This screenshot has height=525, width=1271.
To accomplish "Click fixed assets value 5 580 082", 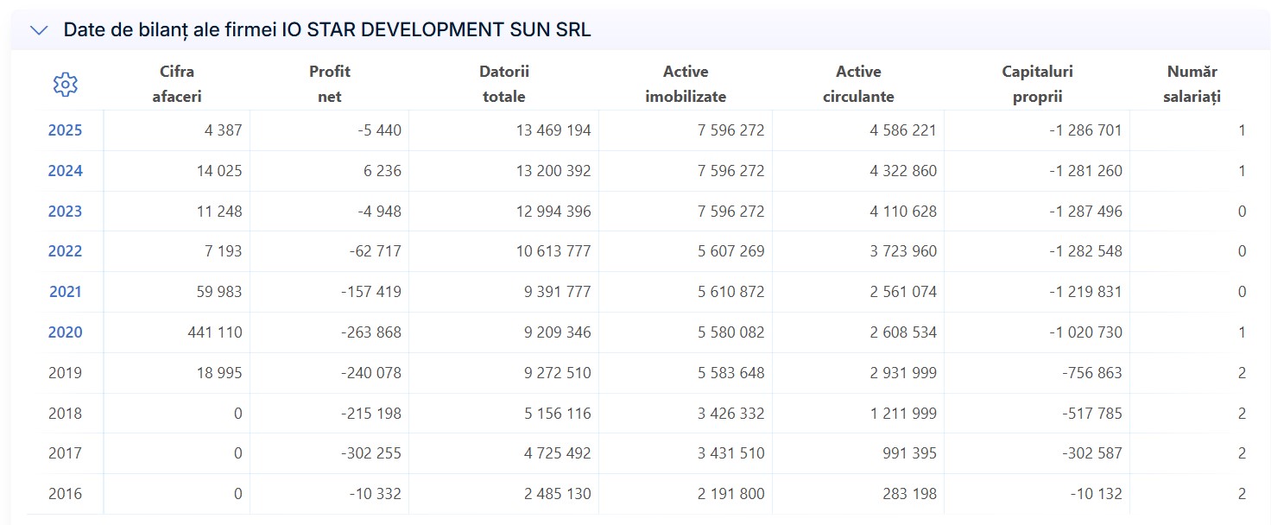I will [x=730, y=332].
